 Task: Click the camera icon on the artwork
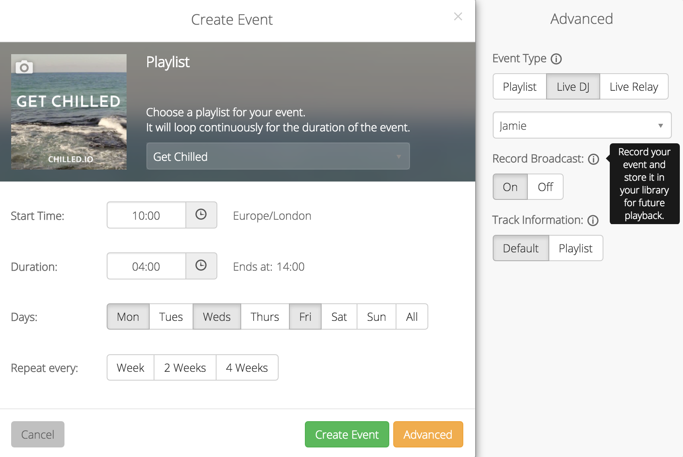click(24, 67)
